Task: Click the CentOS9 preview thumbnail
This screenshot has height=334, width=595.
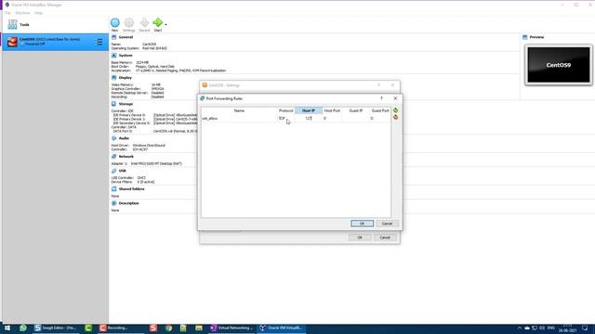Action: [x=558, y=65]
